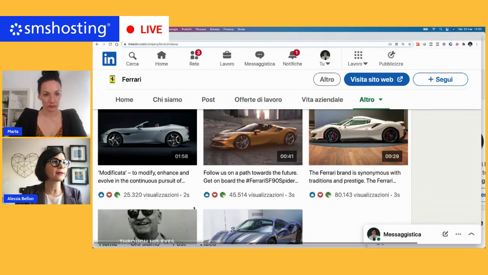Switch to the Chi siamo tab
This screenshot has height=275, width=488.
[167, 100]
